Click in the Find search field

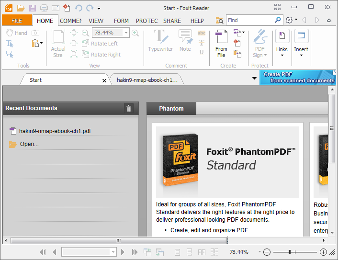[250, 20]
